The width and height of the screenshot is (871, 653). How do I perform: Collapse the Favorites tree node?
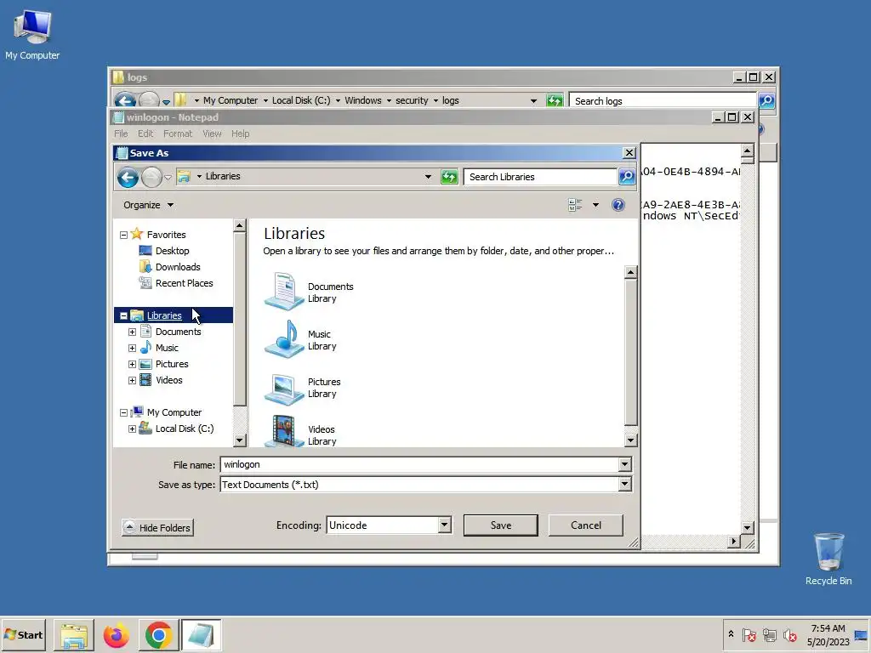tap(123, 236)
